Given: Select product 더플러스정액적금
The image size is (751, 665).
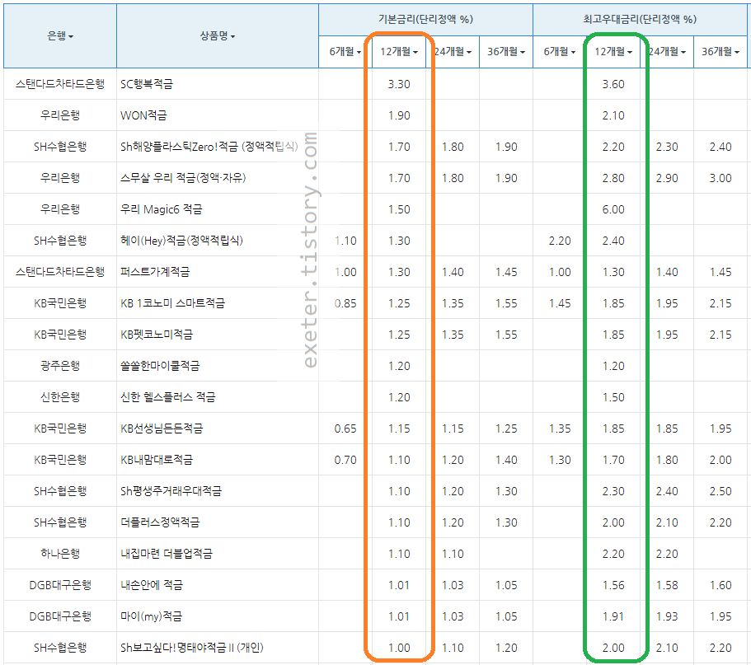Looking at the screenshot, I should pyautogui.click(x=160, y=522).
